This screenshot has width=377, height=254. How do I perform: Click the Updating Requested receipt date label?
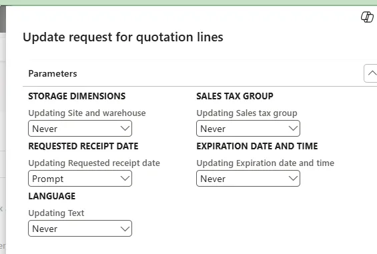point(94,163)
